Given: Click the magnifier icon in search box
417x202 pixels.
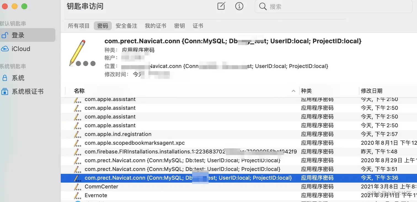Looking at the screenshot, I should 263,6.
